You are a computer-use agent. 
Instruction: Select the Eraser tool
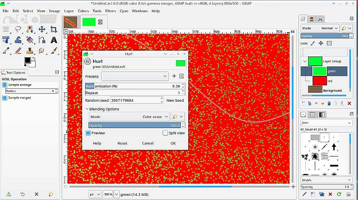tap(18, 50)
